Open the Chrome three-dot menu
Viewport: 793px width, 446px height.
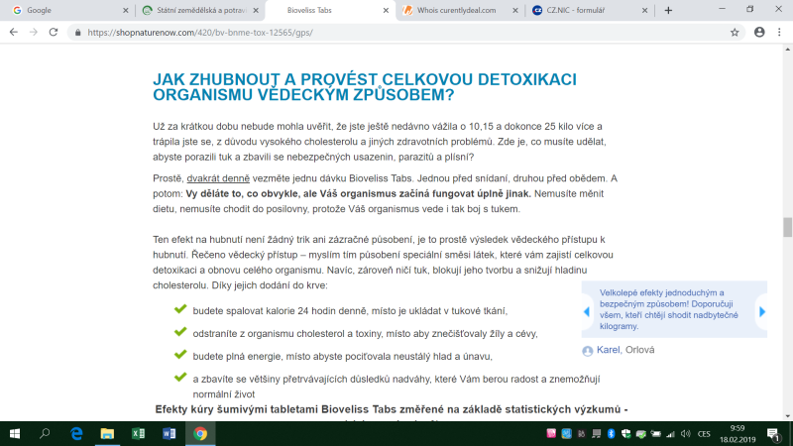779,32
